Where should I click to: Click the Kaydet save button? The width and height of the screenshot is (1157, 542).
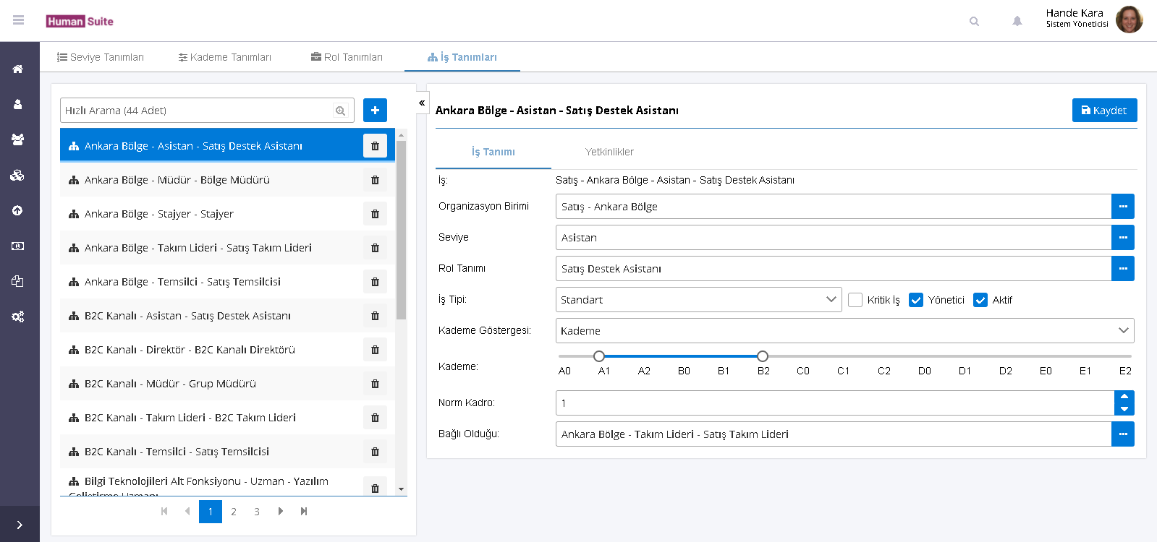click(x=1104, y=111)
